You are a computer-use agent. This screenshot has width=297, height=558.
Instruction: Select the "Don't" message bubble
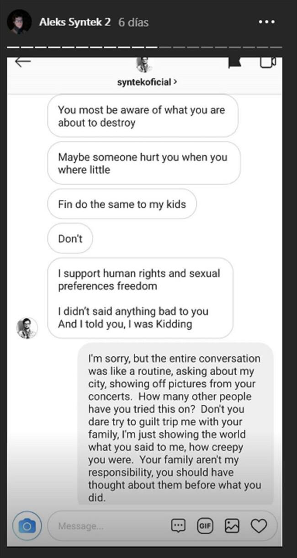click(70, 239)
